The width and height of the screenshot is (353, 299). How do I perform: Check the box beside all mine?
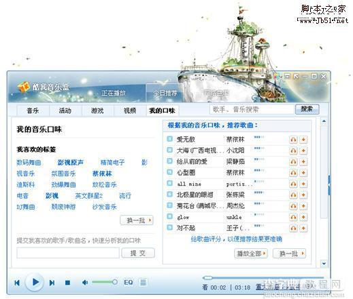coord(169,183)
